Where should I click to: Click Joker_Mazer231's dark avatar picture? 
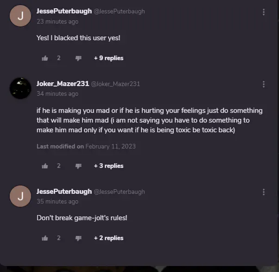click(x=20, y=88)
